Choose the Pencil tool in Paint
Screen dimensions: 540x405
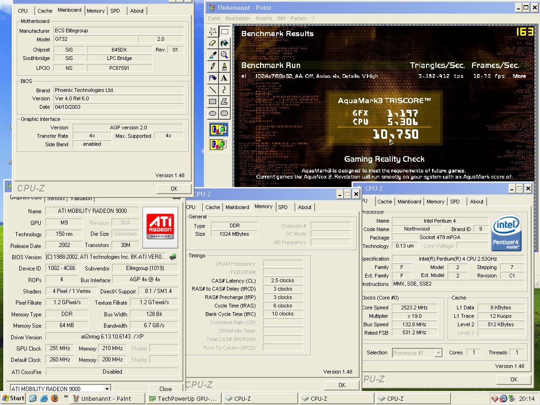click(x=213, y=66)
